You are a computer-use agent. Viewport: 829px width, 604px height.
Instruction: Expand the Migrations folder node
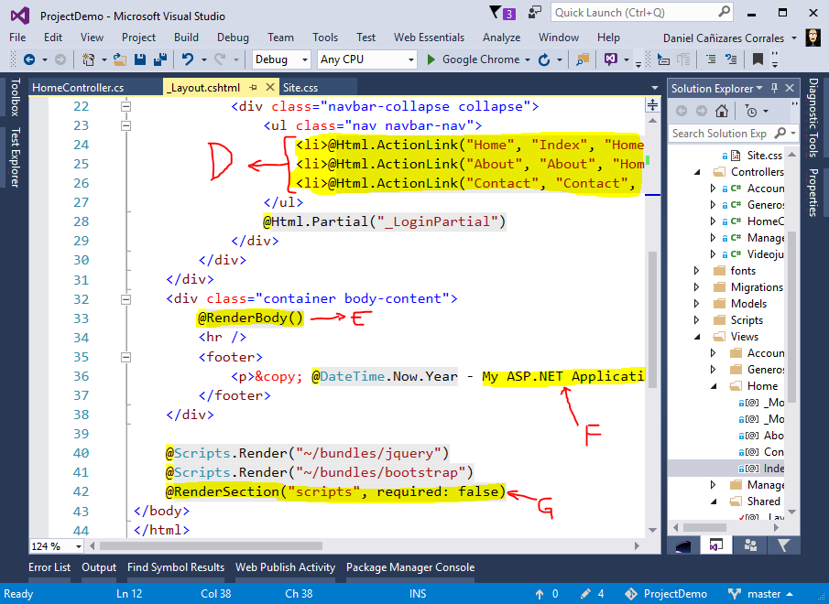[697, 287]
